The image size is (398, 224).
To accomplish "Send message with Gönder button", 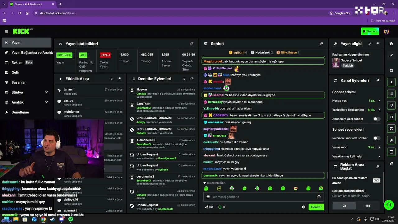I will coord(316,207).
